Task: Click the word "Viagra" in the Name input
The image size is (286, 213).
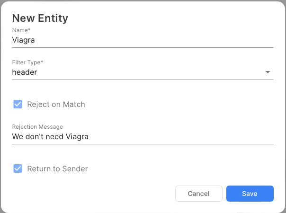Action: tap(24, 40)
